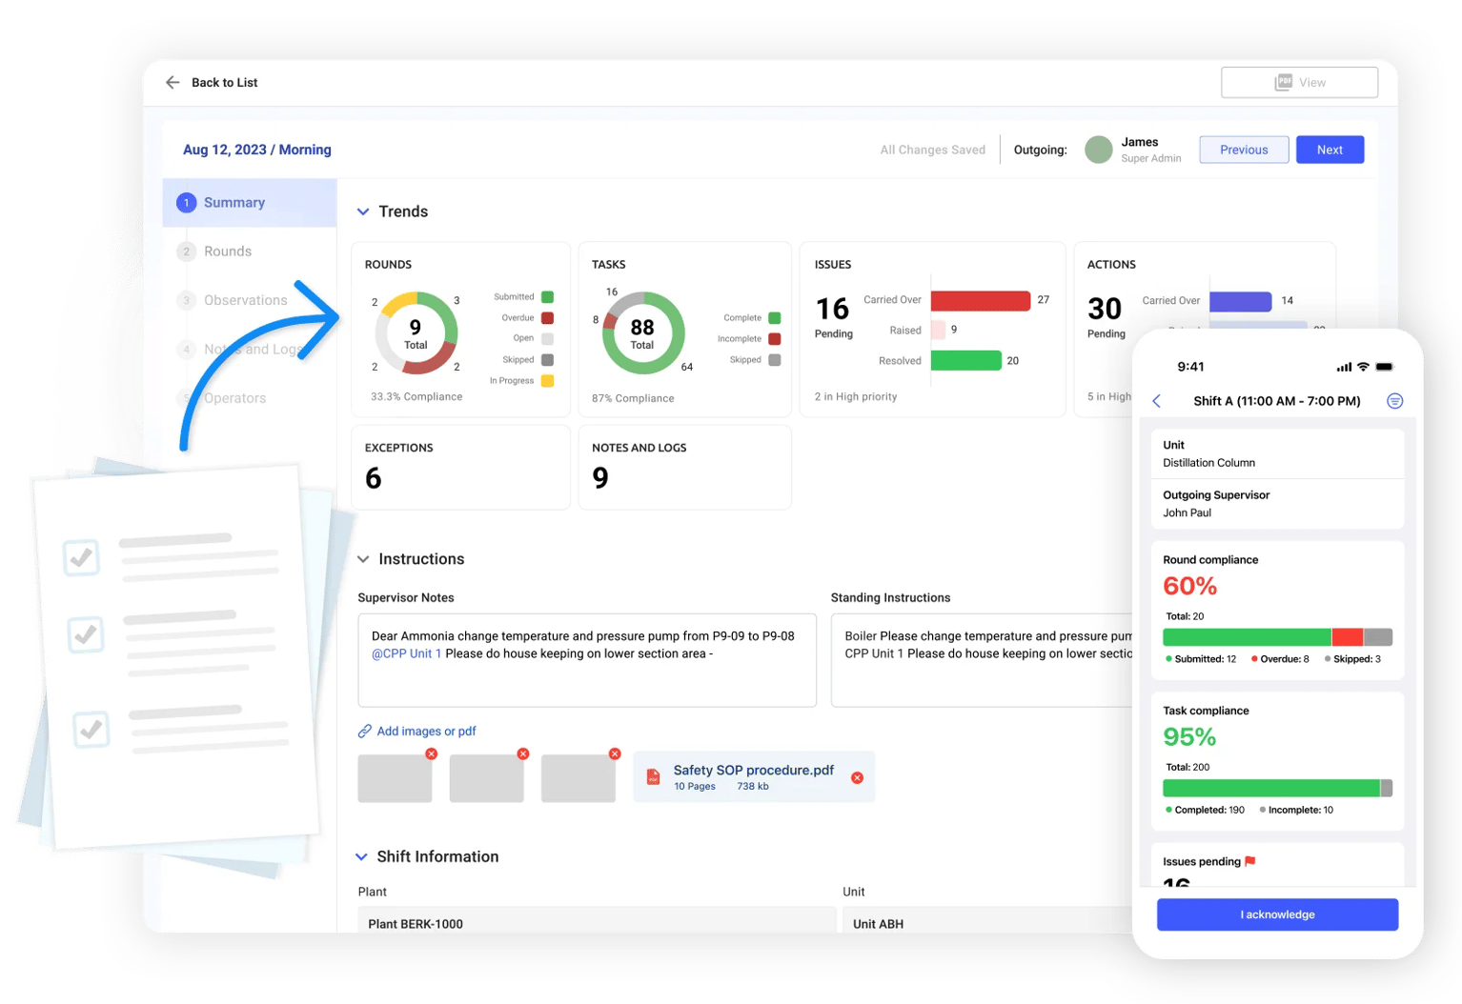Click the Plant BERK-1000 field

tap(598, 922)
